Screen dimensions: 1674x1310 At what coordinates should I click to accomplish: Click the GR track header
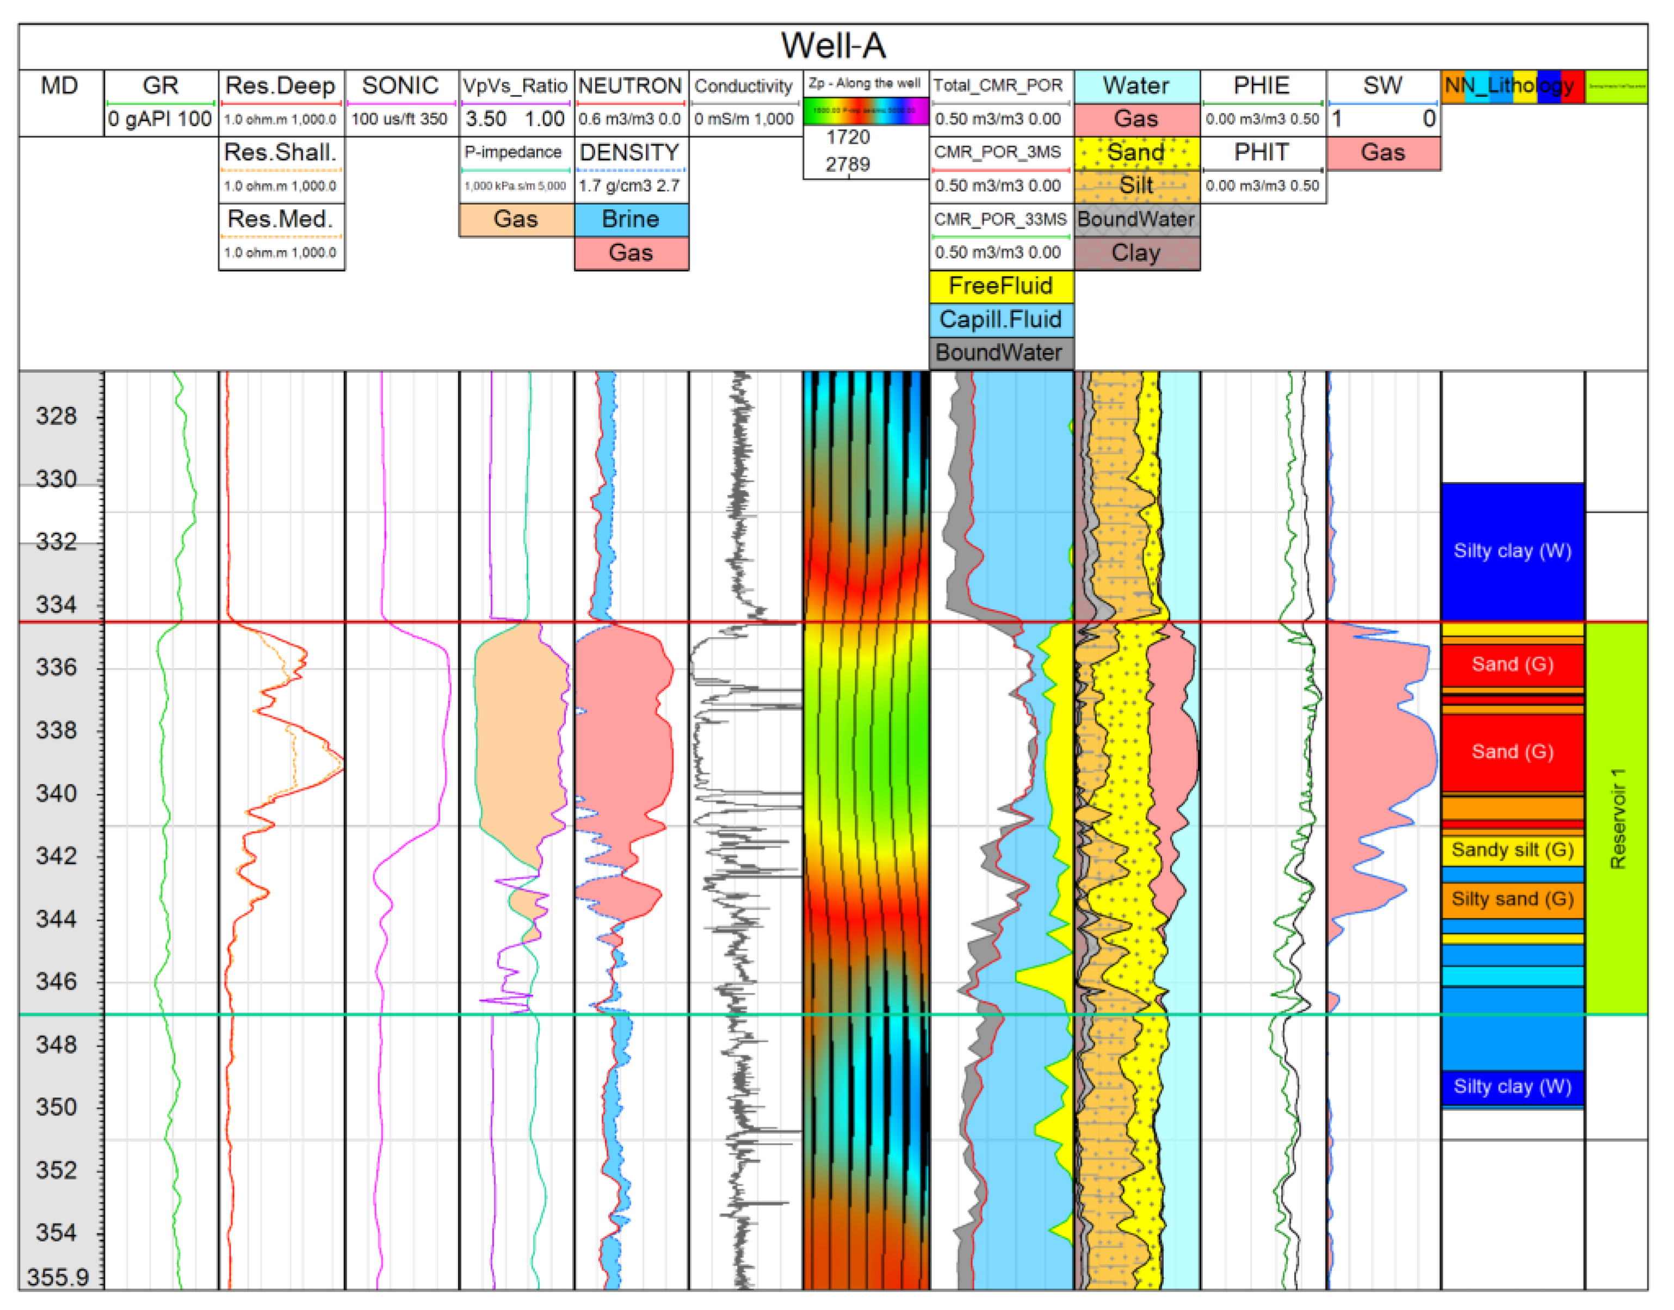(160, 86)
